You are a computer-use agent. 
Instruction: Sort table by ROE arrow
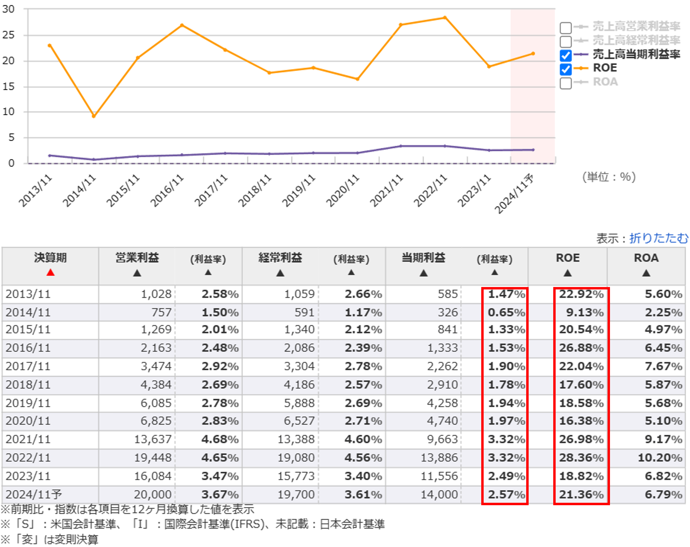click(567, 273)
